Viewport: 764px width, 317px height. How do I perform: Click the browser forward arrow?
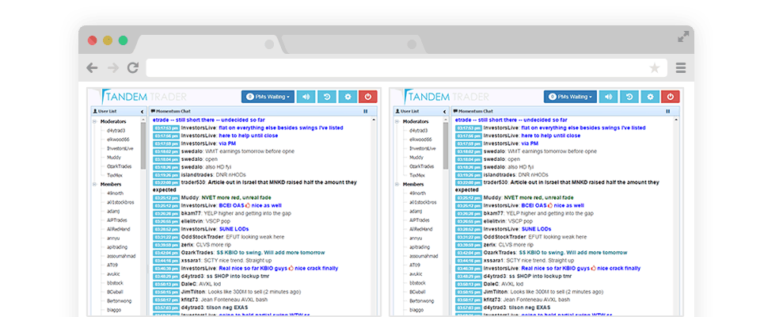click(x=113, y=68)
